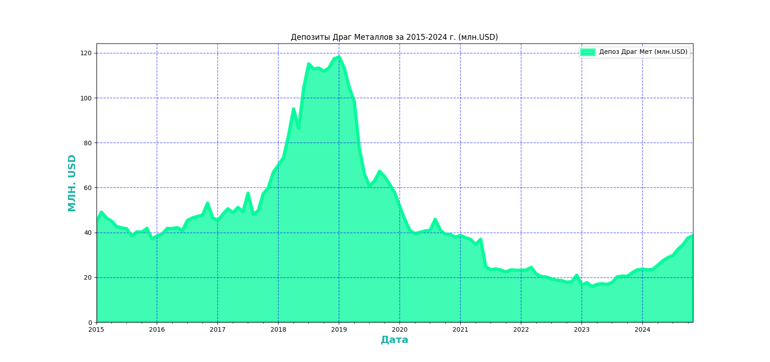Click the x-axis tick label 2022
This screenshot has width=770, height=362.
click(521, 329)
